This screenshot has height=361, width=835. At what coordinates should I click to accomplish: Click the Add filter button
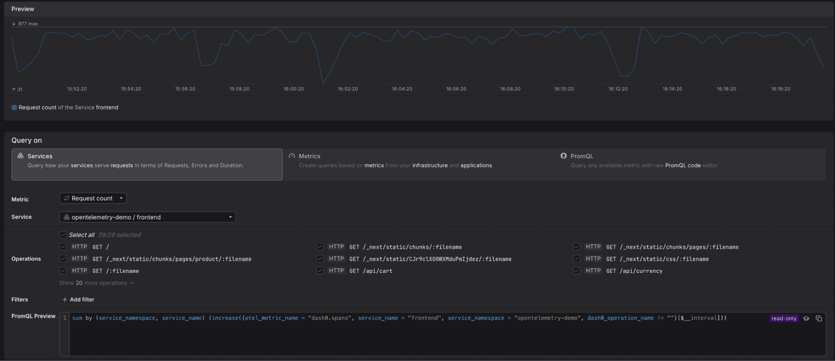78,300
